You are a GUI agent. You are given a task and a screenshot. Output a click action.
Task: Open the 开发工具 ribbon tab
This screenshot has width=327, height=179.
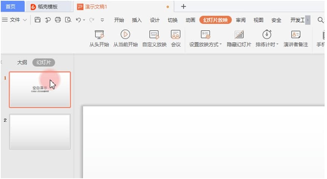coord(297,20)
